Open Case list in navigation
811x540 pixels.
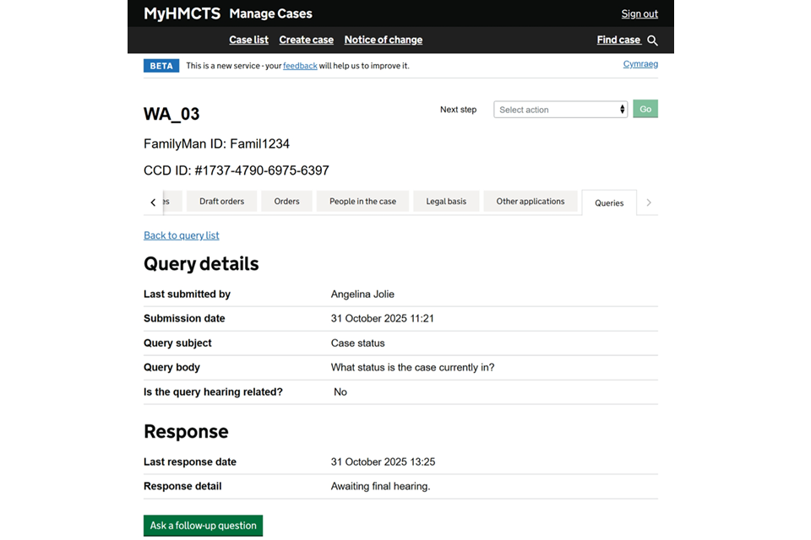[x=248, y=40]
